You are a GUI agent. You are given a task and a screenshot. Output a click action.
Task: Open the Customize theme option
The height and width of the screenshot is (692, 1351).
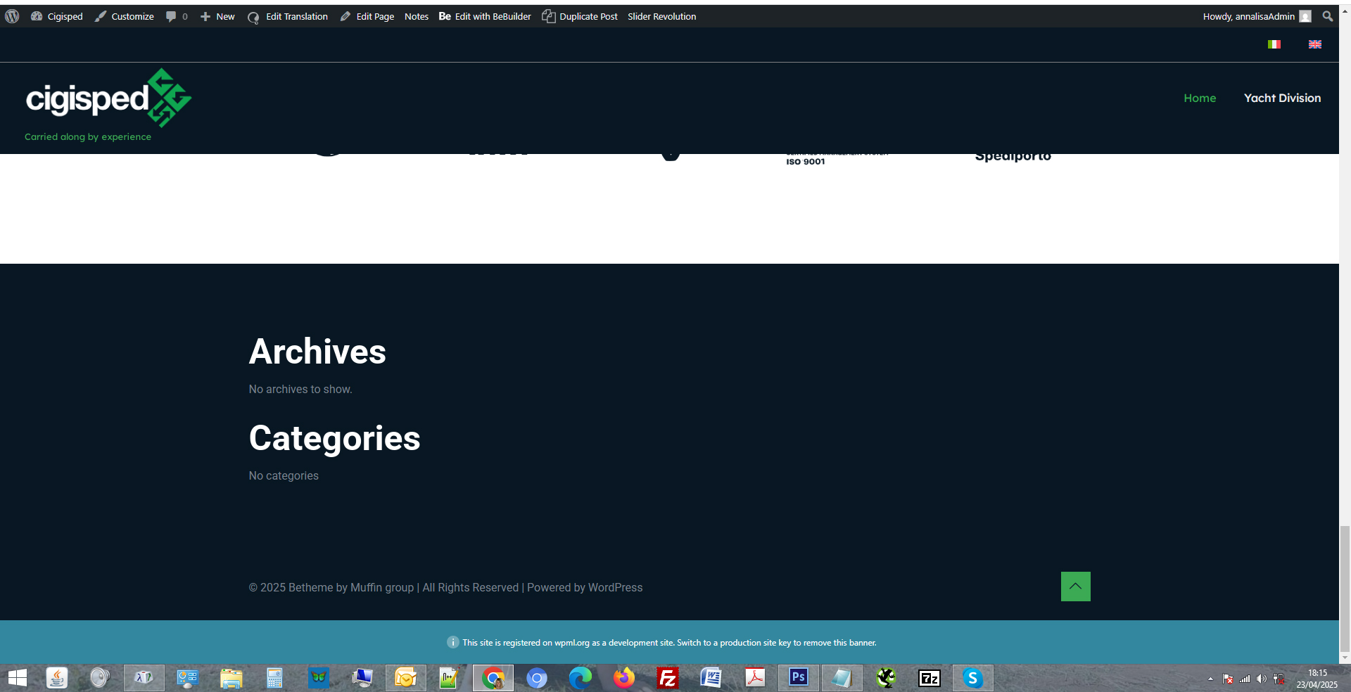click(125, 16)
